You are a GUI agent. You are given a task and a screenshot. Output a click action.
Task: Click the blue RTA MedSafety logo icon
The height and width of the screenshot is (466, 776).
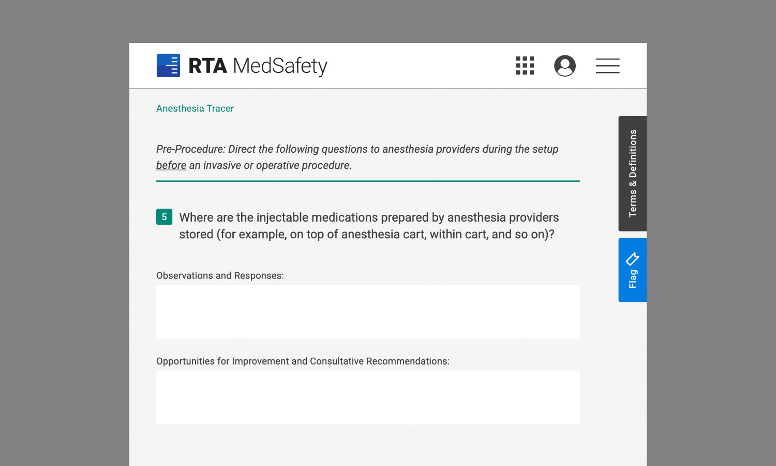click(x=168, y=66)
